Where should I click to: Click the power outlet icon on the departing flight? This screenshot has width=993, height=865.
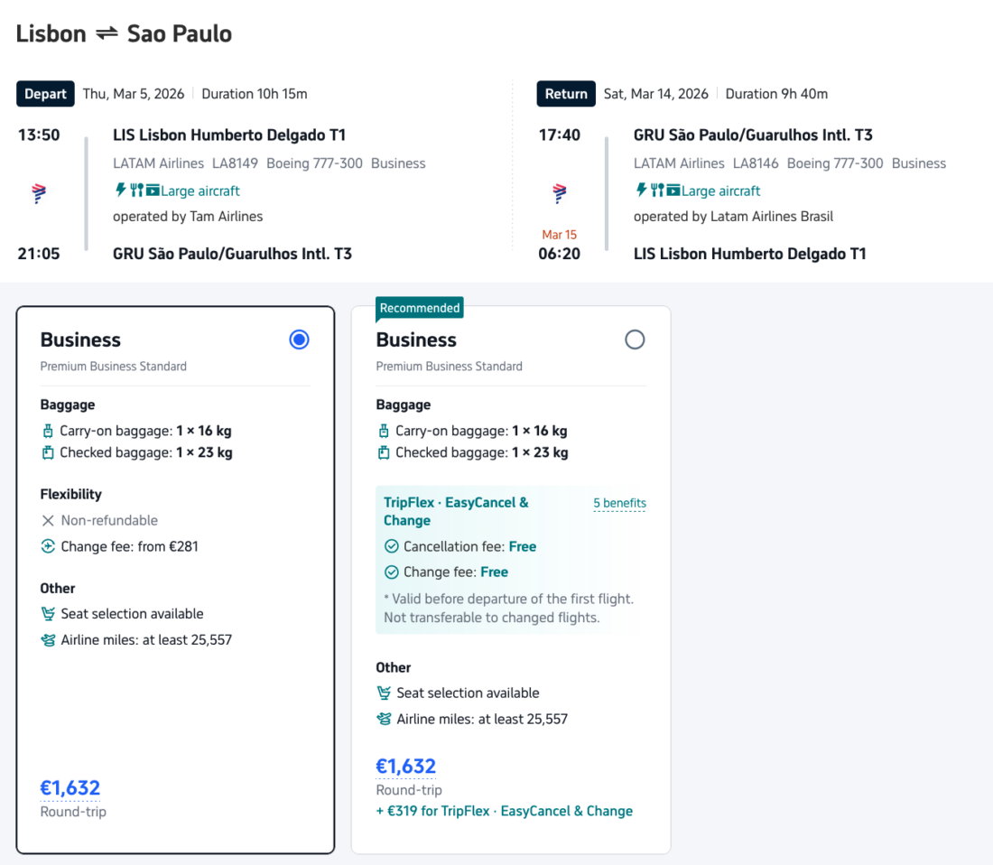point(119,191)
